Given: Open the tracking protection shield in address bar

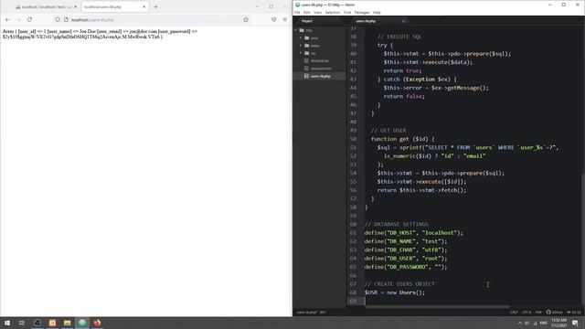Looking at the screenshot, I should (x=57, y=19).
